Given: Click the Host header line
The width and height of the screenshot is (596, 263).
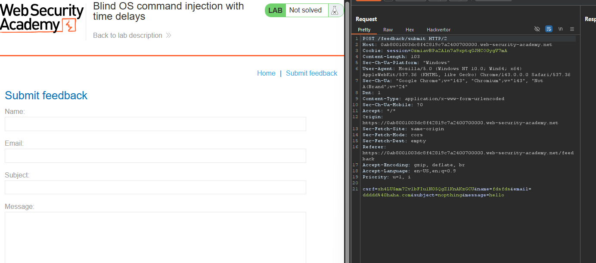Looking at the screenshot, I should [457, 45].
